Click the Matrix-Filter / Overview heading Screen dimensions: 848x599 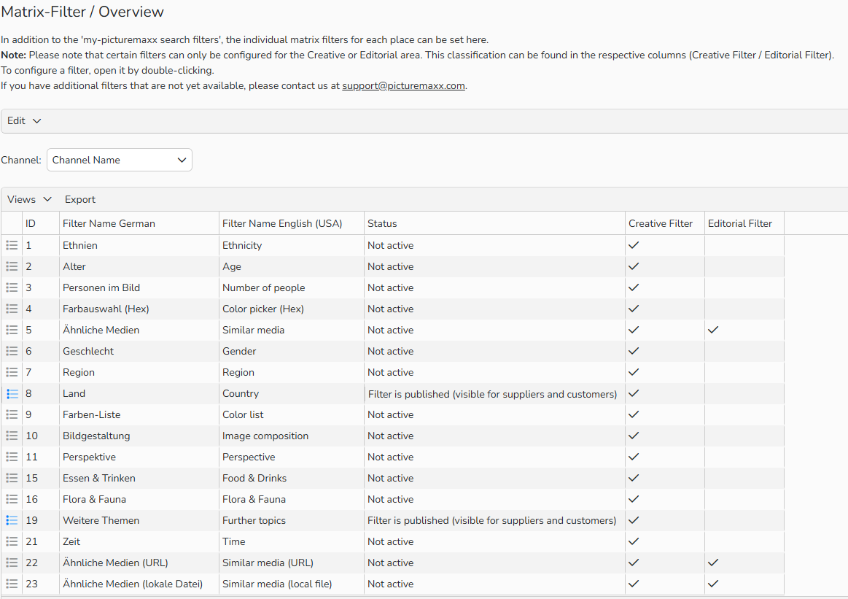click(x=82, y=12)
